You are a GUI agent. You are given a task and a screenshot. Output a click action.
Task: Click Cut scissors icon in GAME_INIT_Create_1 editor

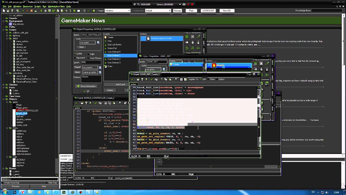click(162, 79)
